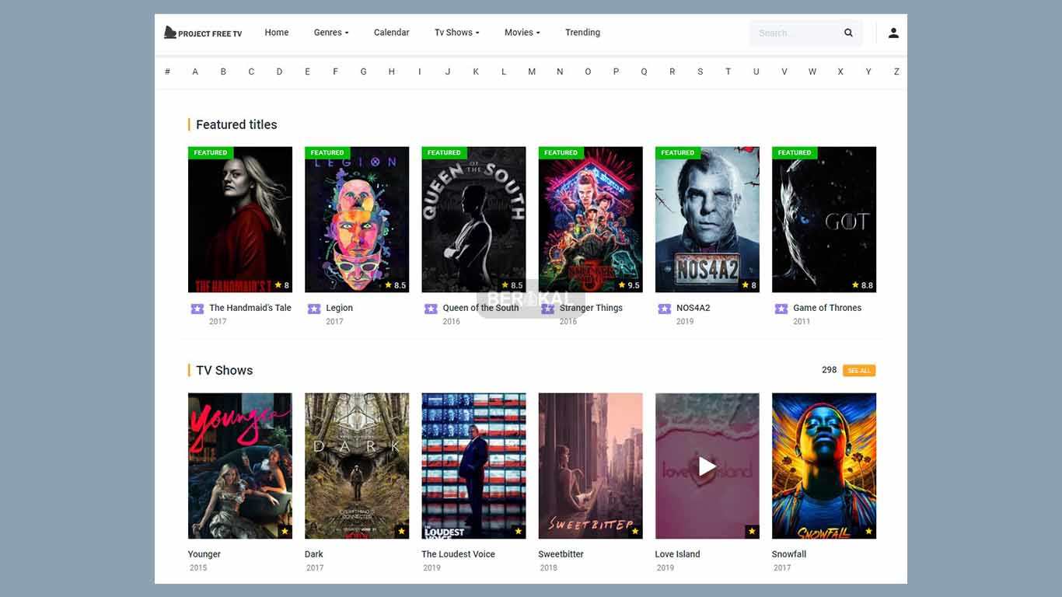
Task: Open the Calendar page
Action: 391,33
